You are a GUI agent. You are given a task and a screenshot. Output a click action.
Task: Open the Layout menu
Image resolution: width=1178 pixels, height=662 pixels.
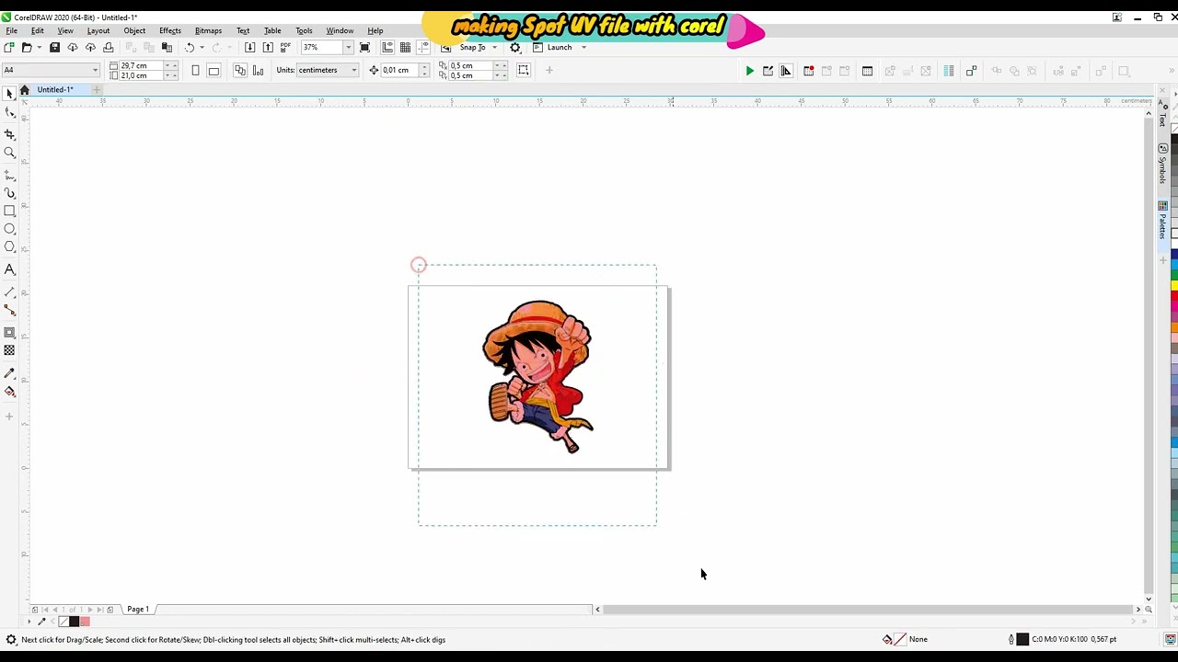click(x=98, y=30)
